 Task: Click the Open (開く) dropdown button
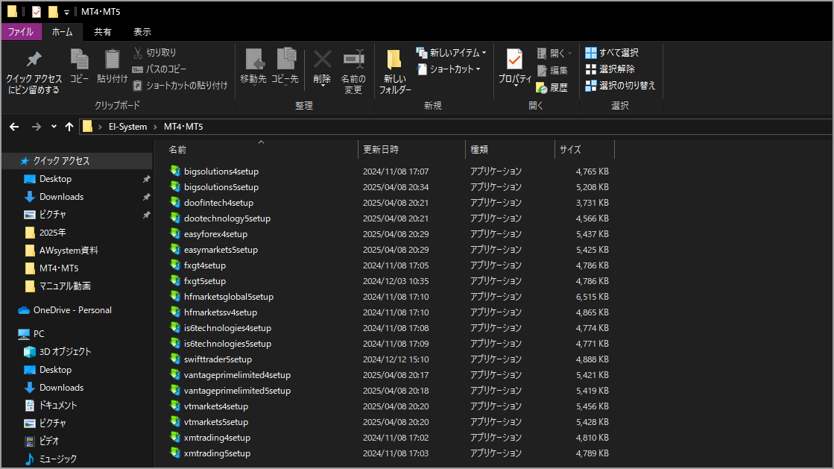coord(555,53)
